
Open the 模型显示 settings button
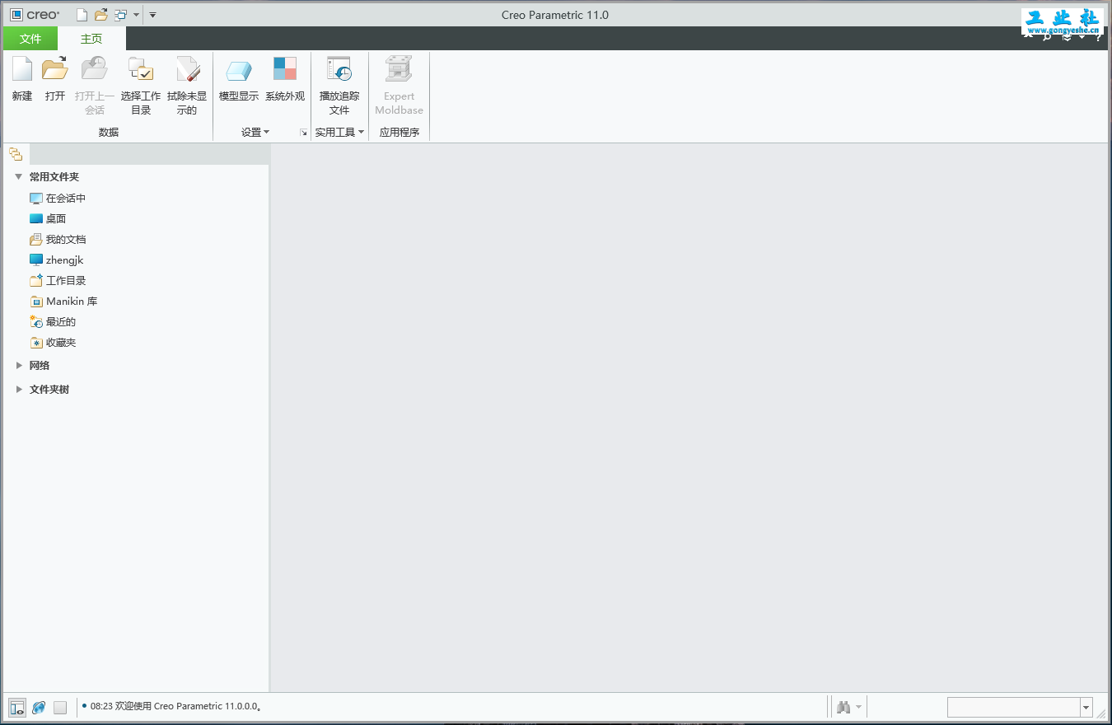(239, 80)
